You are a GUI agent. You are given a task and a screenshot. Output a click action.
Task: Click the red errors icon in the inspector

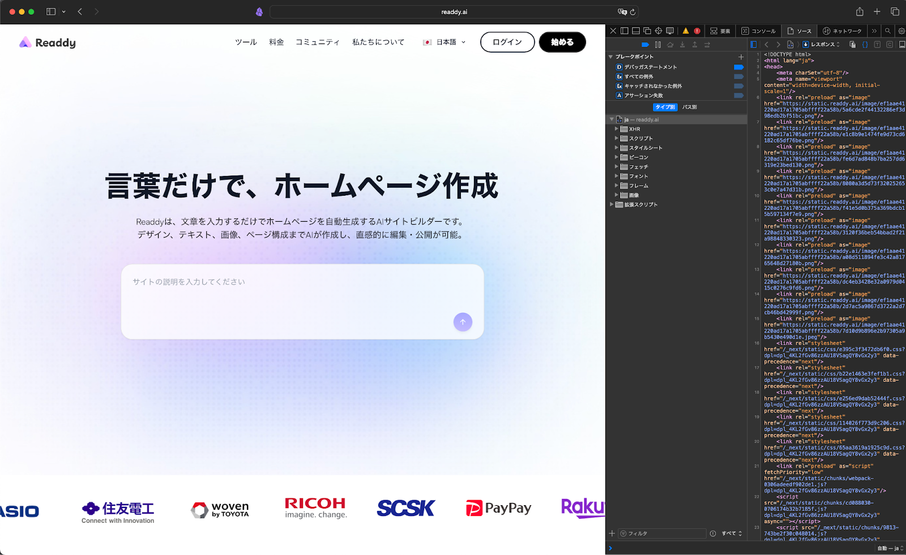pos(697,31)
